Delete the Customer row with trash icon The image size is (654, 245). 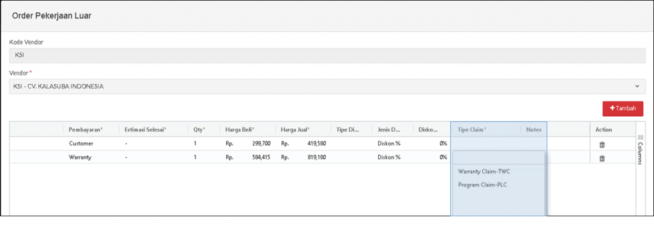(602, 145)
